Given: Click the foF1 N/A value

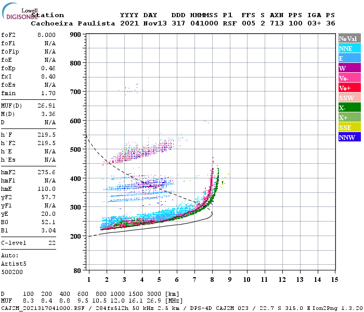Looking at the screenshot, I should tap(50, 43).
